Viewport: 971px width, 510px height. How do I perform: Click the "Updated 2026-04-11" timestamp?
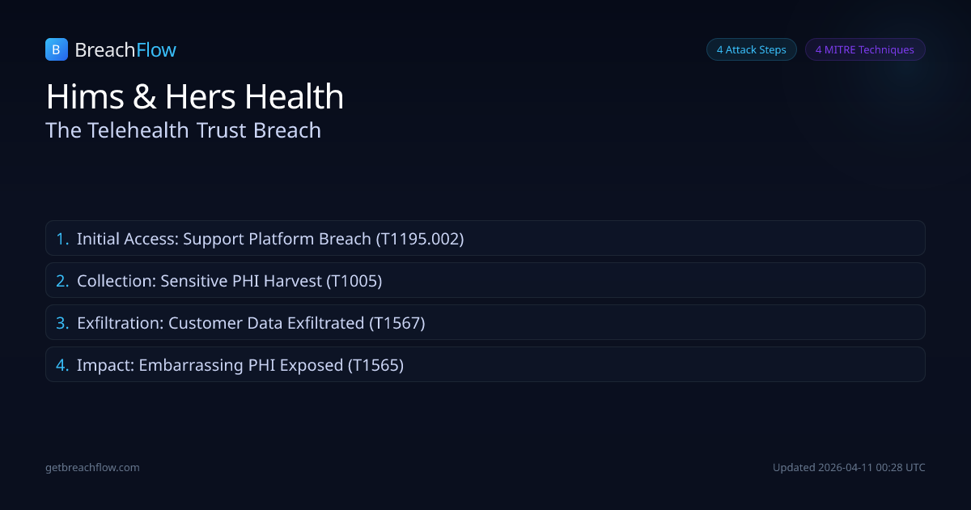tap(849, 467)
